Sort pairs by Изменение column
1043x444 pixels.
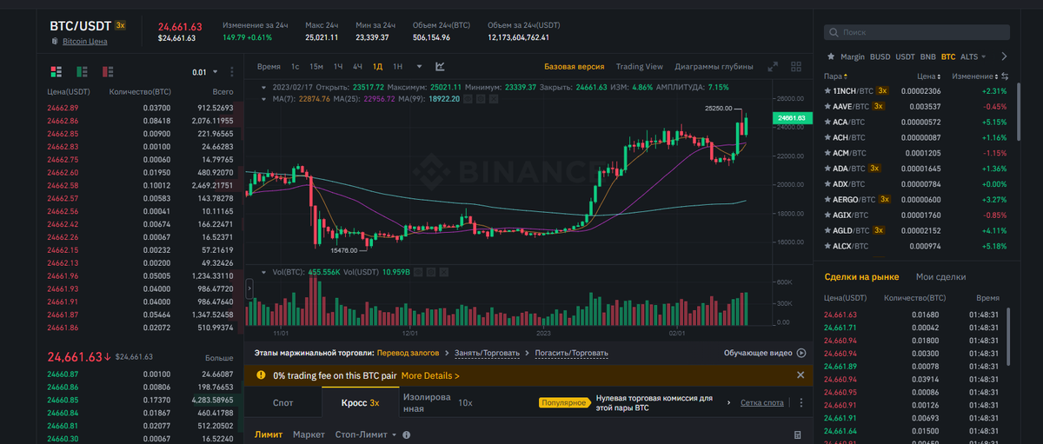(x=973, y=76)
